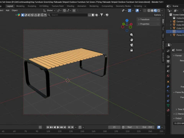Open the Material properties sphere icon
This screenshot has height=138, width=184.
point(168,110)
